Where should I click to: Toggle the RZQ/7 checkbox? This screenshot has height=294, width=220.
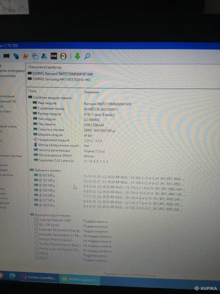coord(37,258)
